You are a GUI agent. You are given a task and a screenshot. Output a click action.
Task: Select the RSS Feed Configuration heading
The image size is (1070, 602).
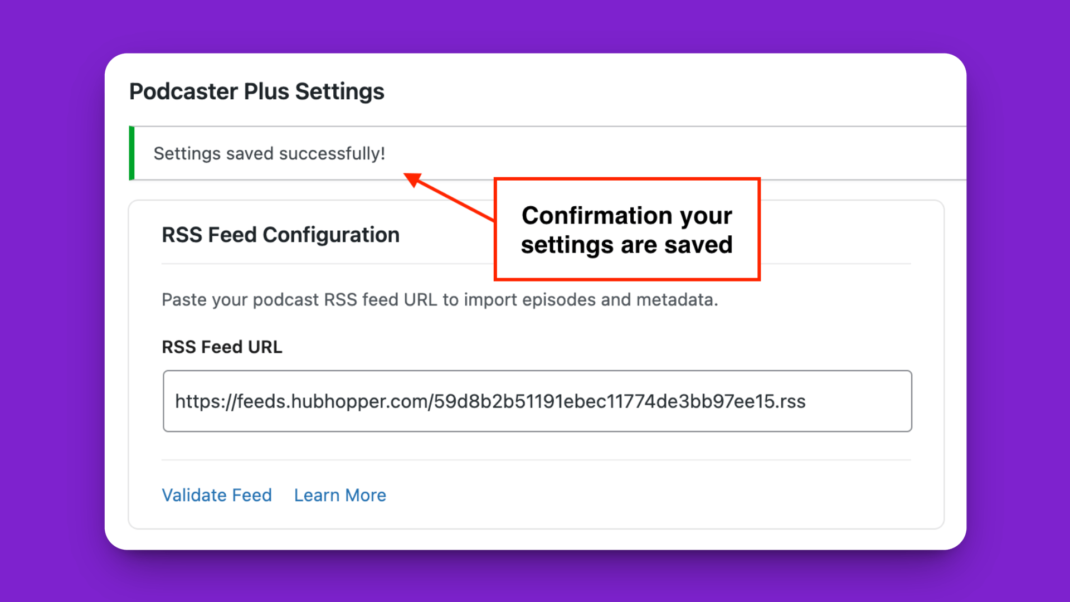(x=280, y=235)
